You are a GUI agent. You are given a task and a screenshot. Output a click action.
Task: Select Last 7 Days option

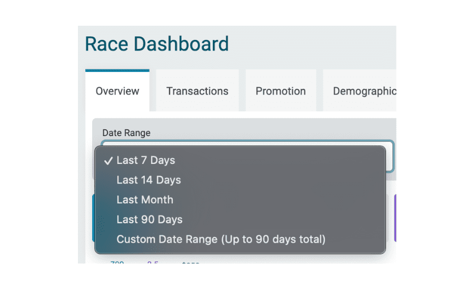(240, 160)
